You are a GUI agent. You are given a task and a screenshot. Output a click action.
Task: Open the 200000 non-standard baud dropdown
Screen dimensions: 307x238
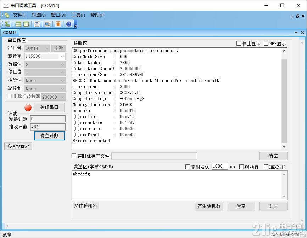(53, 97)
